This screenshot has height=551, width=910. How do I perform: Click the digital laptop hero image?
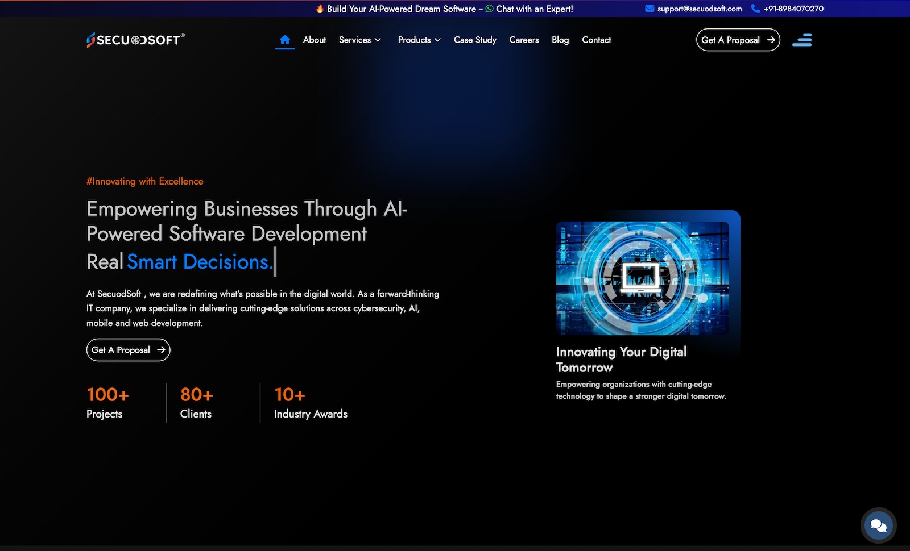coord(642,278)
